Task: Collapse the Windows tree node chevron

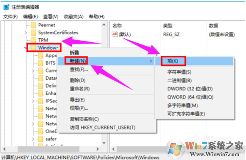Action: [26, 48]
